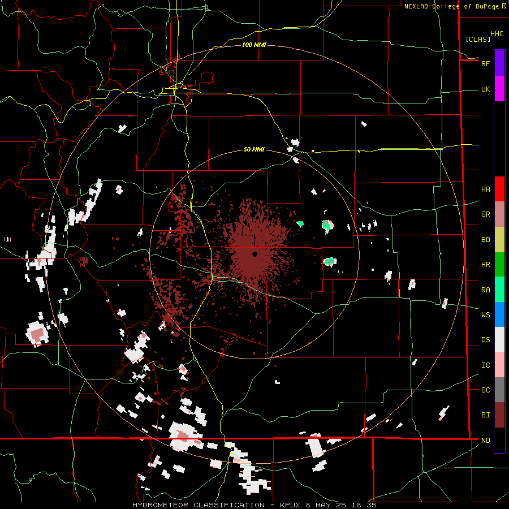Click the 'HHC' product code text

[497, 34]
